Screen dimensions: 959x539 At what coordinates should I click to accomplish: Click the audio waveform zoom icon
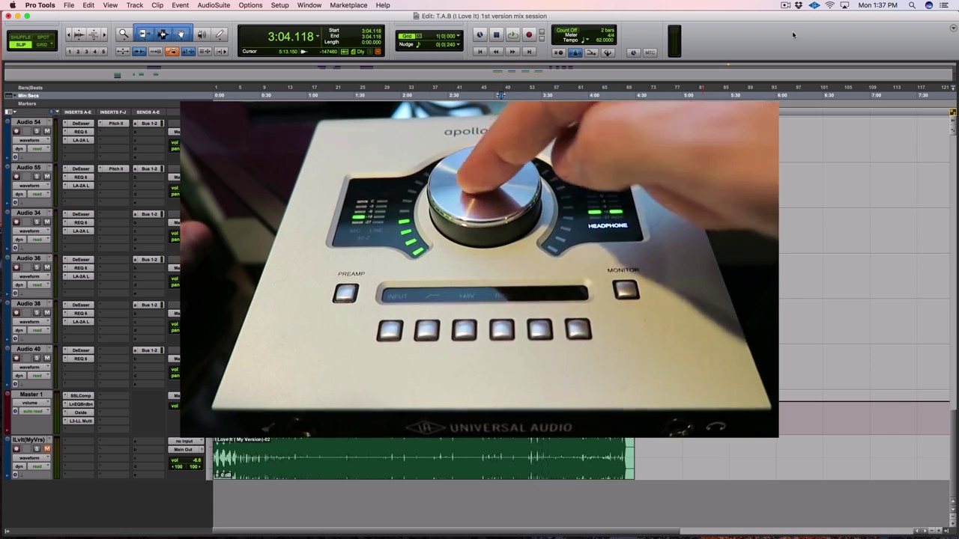pos(79,34)
